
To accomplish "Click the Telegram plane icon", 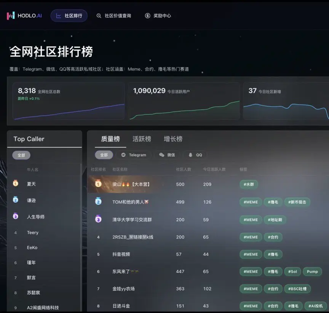I will (123, 155).
